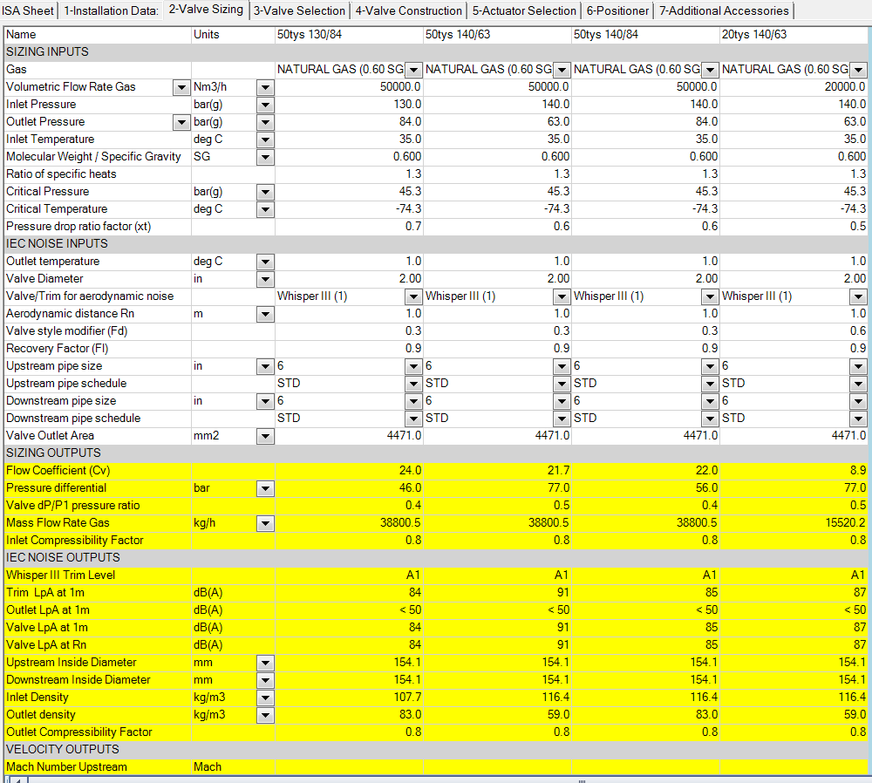
Task: Open the Critical Temperature units dropdown
Action: (x=265, y=209)
